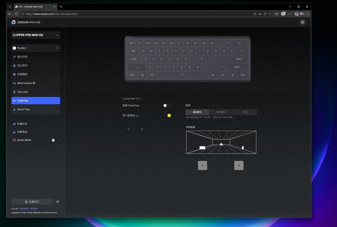The width and height of the screenshot is (337, 227).
Task: Click the spacebar on the keyboard preview
Action: [183, 75]
